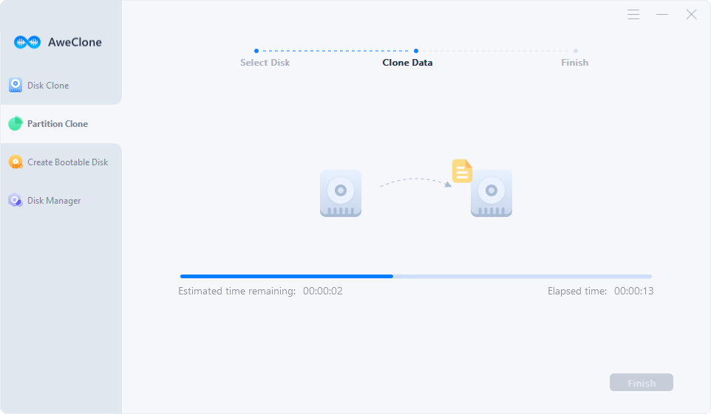Minimize the AweClone window
711x414 pixels.
[662, 15]
